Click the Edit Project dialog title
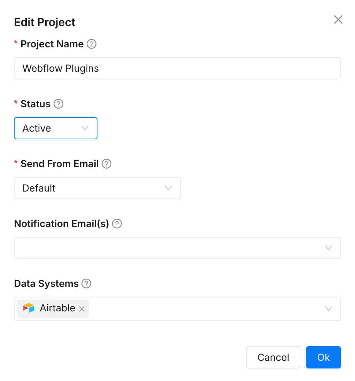Screen dimensions: 355x381 45,22
